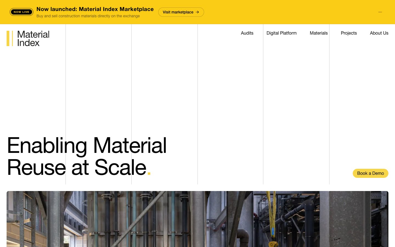395x247 pixels.
Task: Open the Projects nav link
Action: (349, 33)
